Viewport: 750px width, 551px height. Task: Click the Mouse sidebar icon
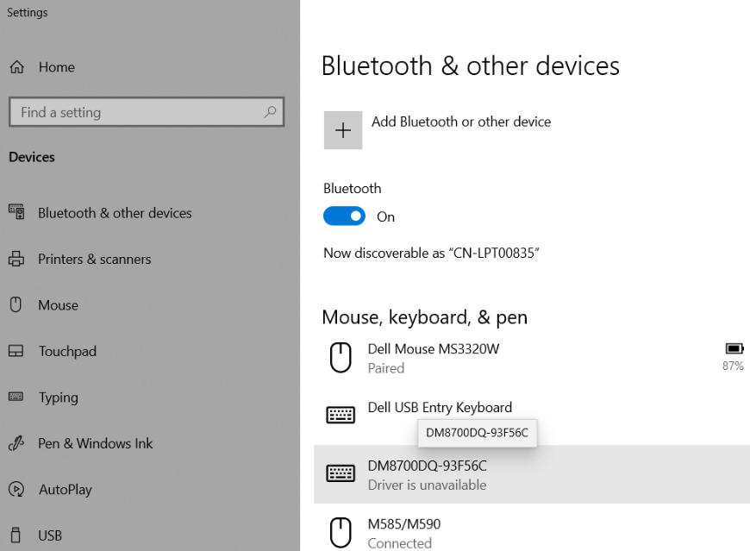pos(16,304)
